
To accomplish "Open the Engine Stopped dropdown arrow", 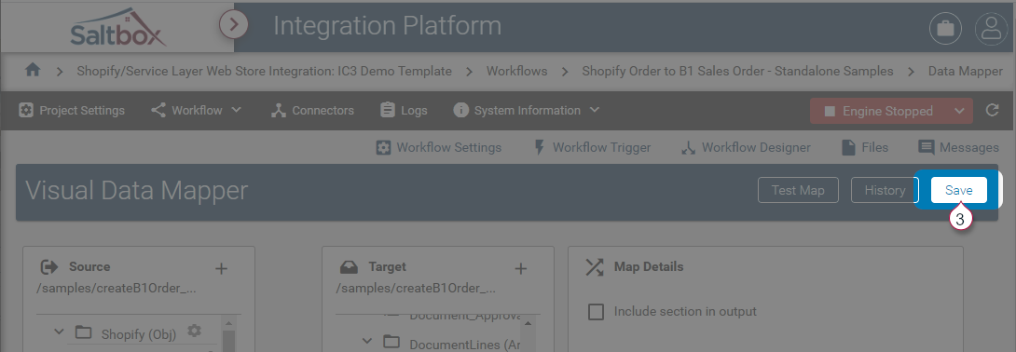I will tap(960, 112).
